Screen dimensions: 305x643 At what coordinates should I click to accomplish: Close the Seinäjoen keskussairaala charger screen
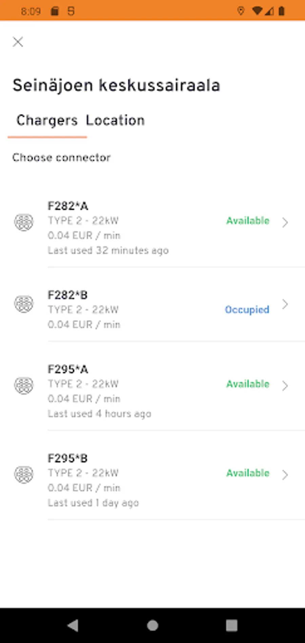tap(18, 42)
